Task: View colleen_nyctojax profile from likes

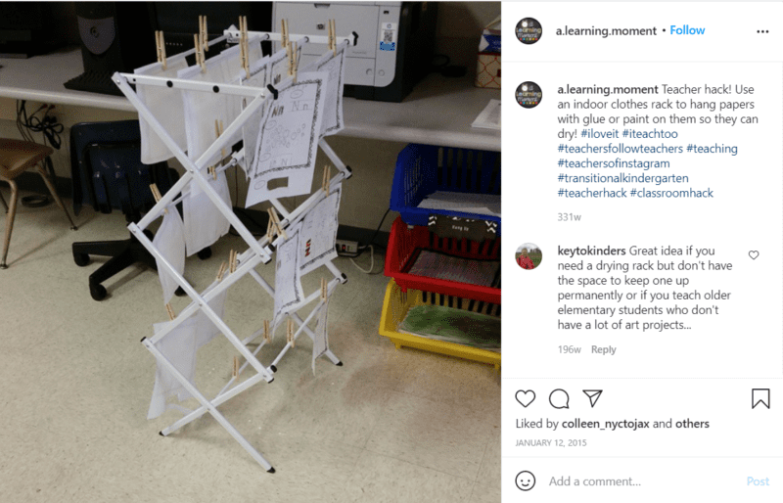Action: [605, 424]
